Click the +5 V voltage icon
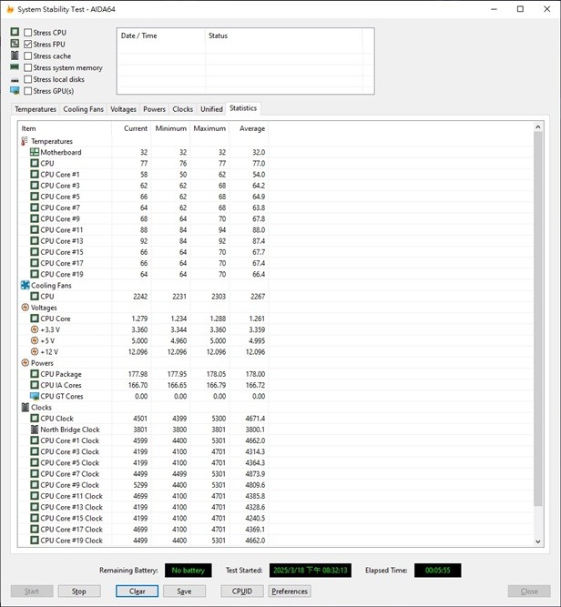Viewport: 561px width, 607px height. point(35,340)
